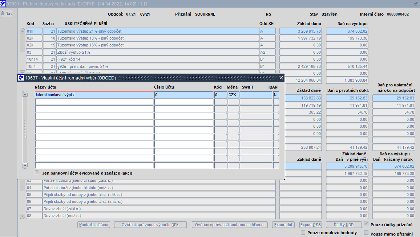The height and width of the screenshot is (237, 420).
Task: Toggle Pouze nenulové hodnoty checkbox
Action: tap(303, 233)
